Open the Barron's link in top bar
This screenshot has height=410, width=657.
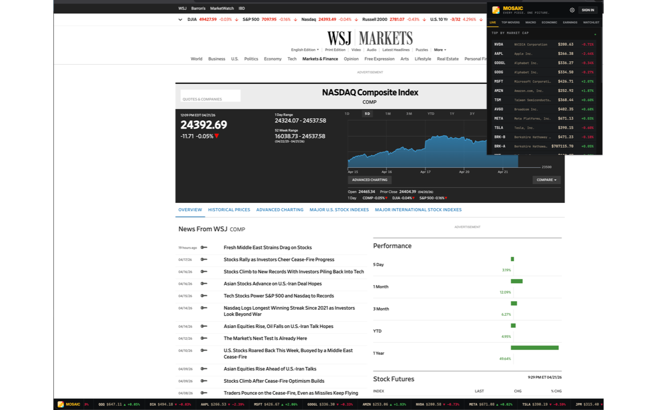(x=198, y=8)
